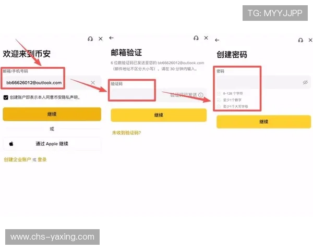Image resolution: width=313 pixels, height=250 pixels.
Task: Click the password input field
Action: click(264, 82)
